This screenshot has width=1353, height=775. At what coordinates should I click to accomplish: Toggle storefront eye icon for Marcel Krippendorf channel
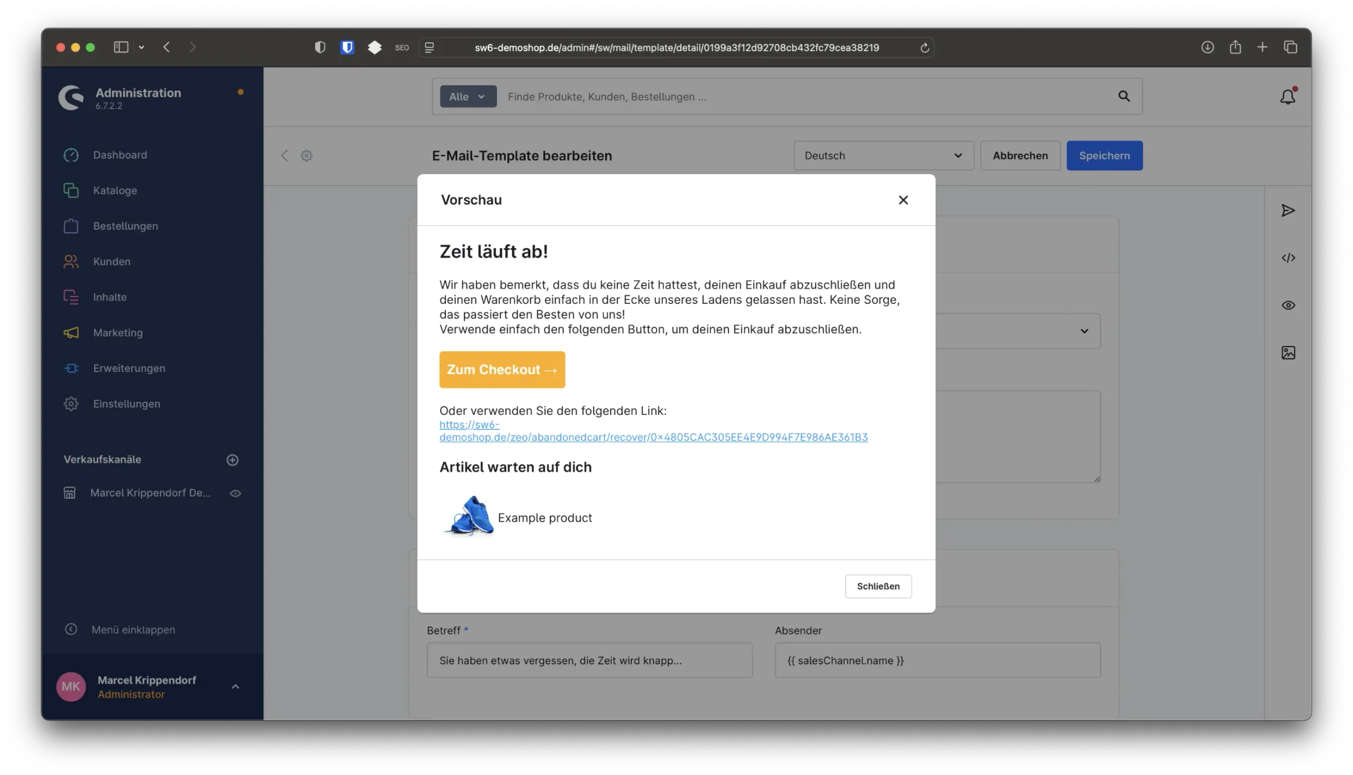tap(236, 493)
